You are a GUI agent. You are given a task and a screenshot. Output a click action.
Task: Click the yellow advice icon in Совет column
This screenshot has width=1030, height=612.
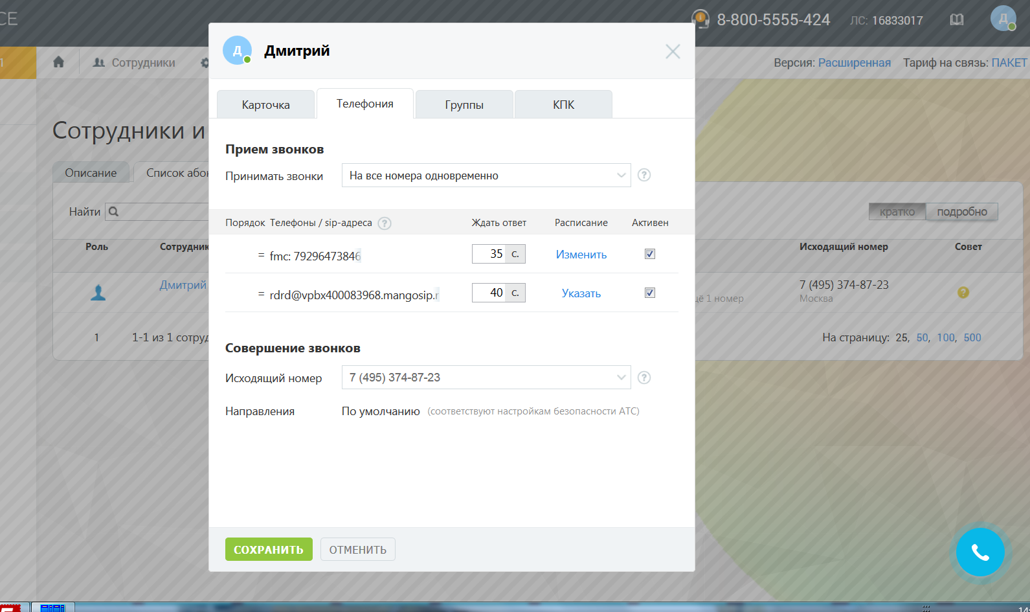click(963, 293)
